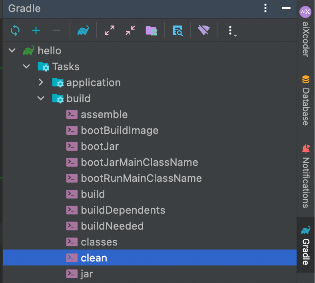Hide the Gradle tool window
This screenshot has height=283, width=315.
(x=286, y=8)
